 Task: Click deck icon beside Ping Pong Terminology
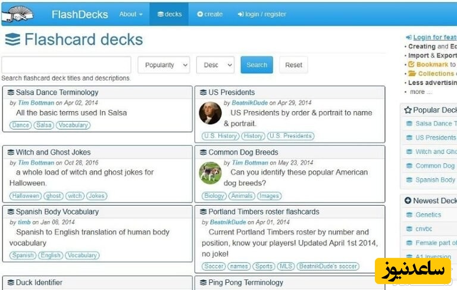coord(203,282)
